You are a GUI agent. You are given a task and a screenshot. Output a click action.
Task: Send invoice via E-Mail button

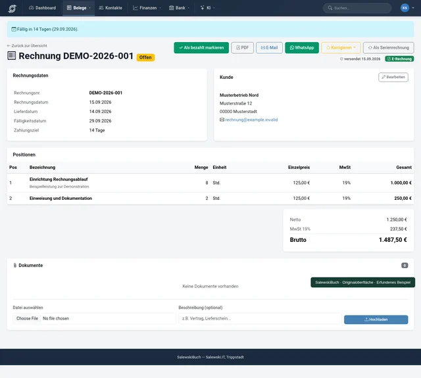pyautogui.click(x=269, y=48)
